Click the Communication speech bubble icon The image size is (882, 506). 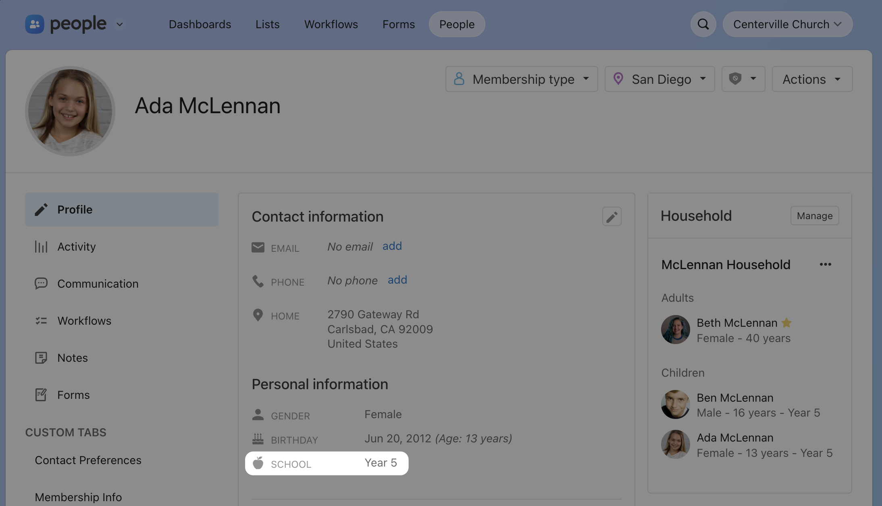[x=41, y=284]
